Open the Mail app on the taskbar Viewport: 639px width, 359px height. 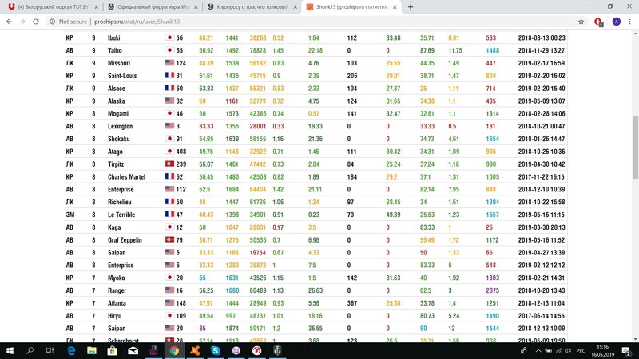pyautogui.click(x=133, y=350)
